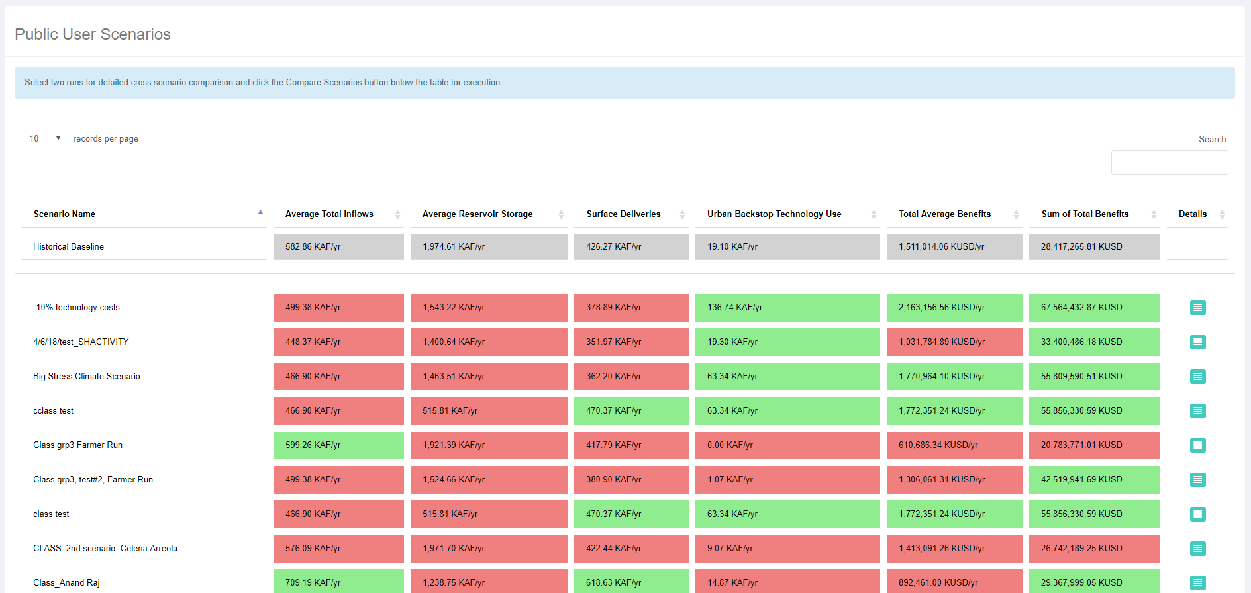Select the Class_Anand Raj scenario name
The width and height of the screenshot is (1251, 593).
tap(66, 583)
